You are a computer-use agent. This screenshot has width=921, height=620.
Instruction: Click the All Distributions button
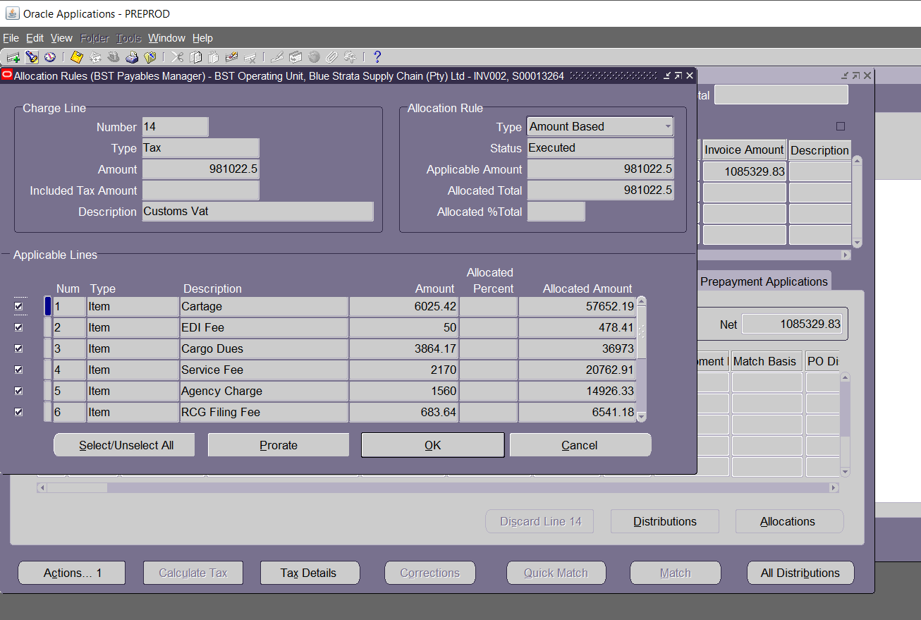click(x=800, y=573)
